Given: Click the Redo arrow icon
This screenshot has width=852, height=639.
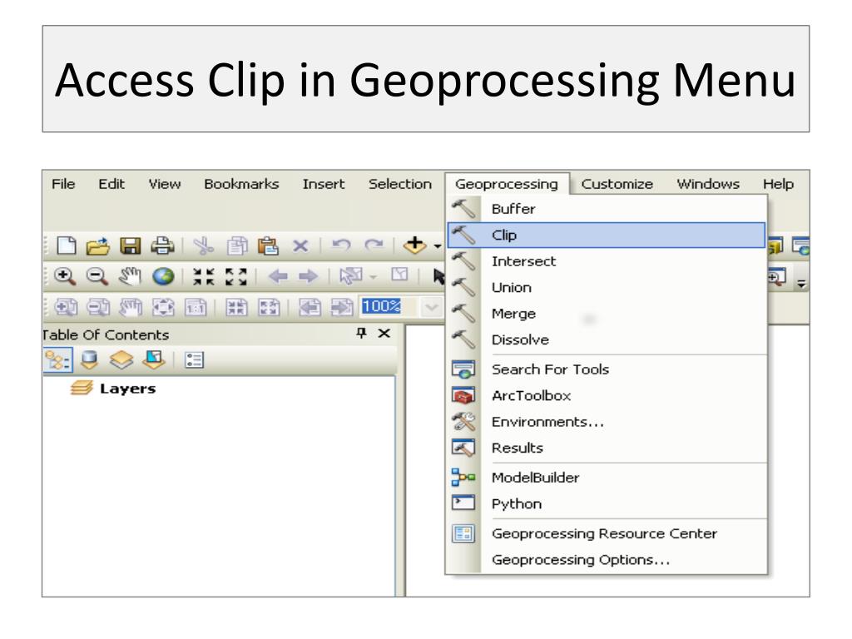Looking at the screenshot, I should pyautogui.click(x=374, y=245).
